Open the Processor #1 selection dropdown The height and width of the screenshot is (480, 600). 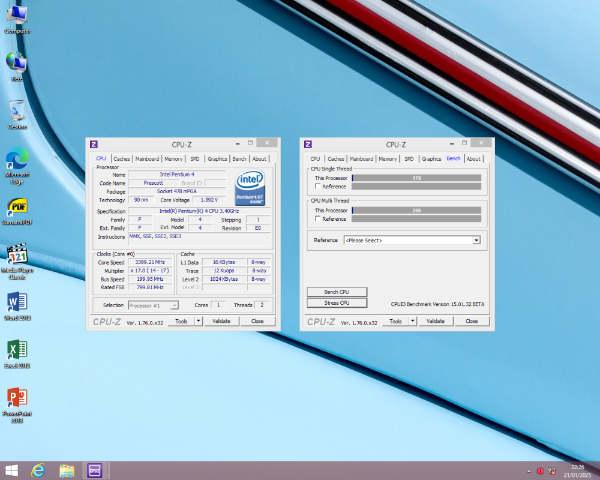[175, 305]
